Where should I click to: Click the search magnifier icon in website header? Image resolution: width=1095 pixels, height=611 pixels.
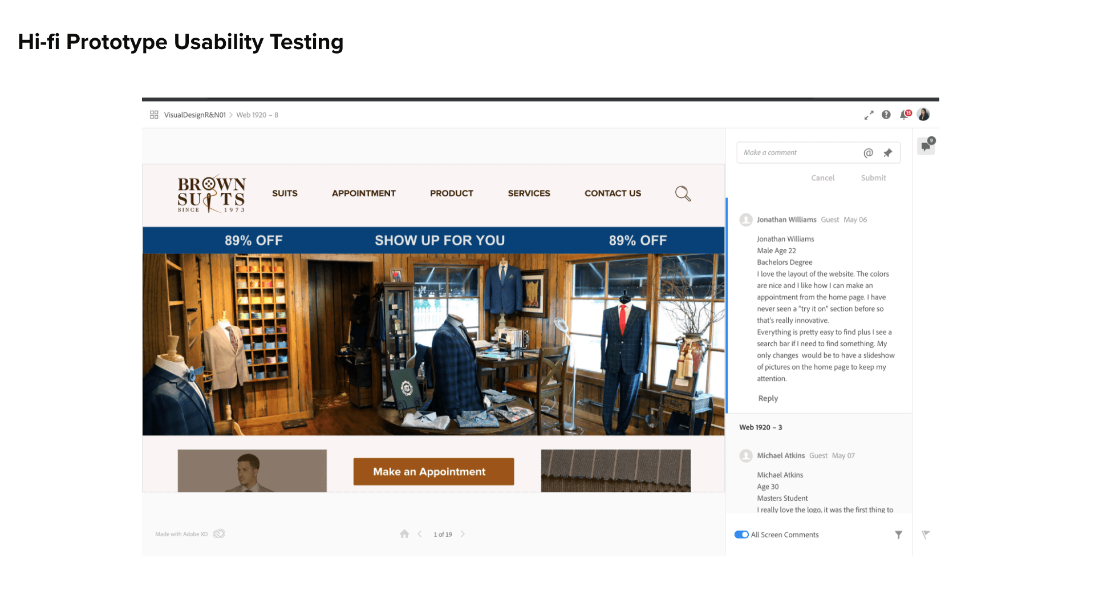coord(683,193)
